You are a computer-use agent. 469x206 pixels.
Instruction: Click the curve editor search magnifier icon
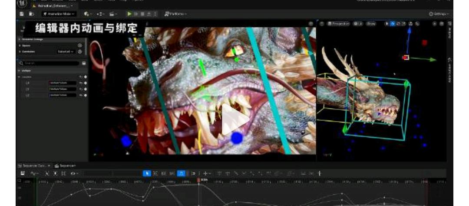(x=20, y=180)
